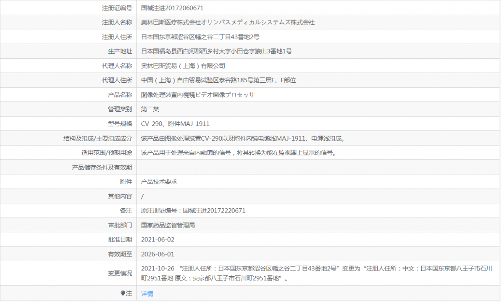
Task: Click the 型号规格 label
Action: coord(120,124)
